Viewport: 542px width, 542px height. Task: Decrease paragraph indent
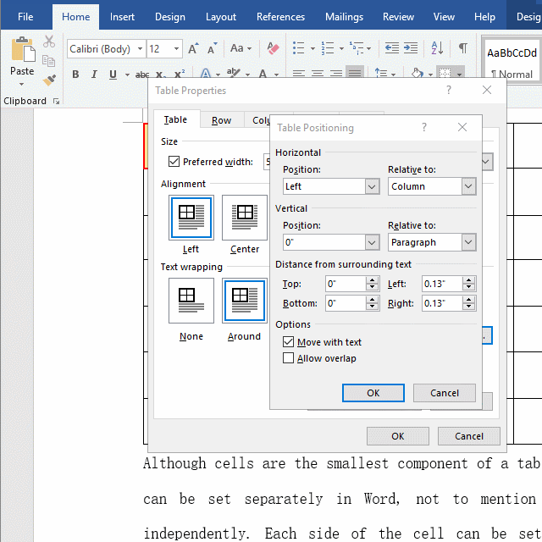pyautogui.click(x=391, y=48)
